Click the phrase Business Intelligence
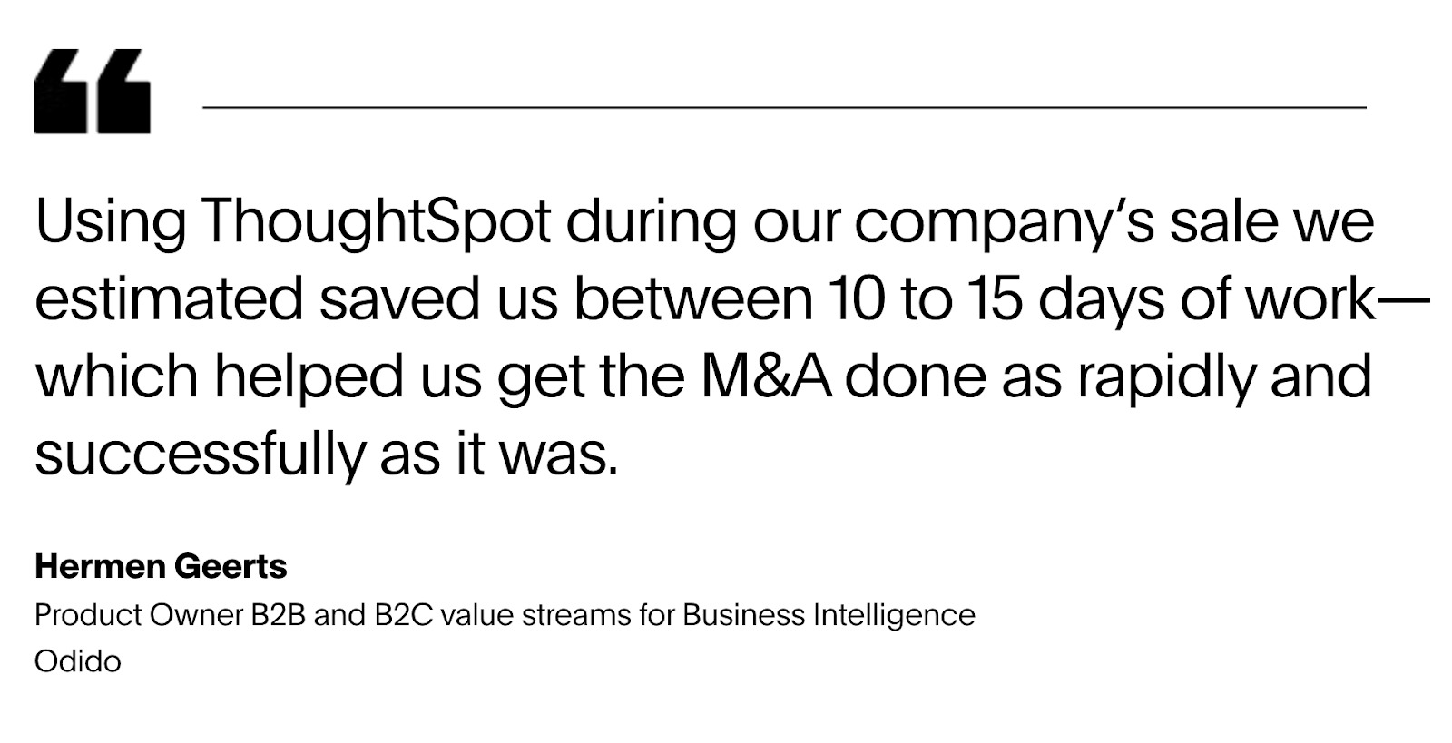 click(829, 615)
